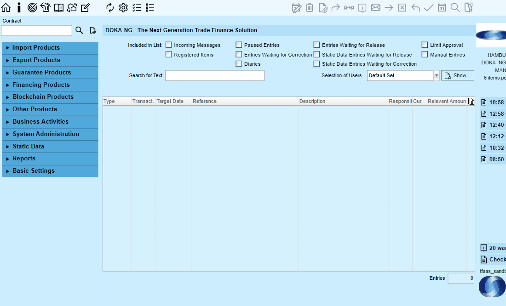Click the boxed X cancel icon
Screen dimensions: 506x306
[402, 7]
